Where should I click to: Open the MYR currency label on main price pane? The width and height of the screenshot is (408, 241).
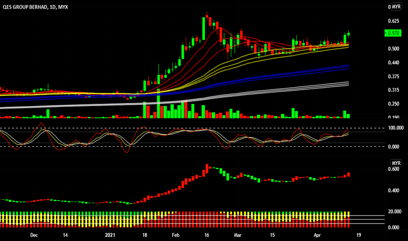click(x=396, y=7)
